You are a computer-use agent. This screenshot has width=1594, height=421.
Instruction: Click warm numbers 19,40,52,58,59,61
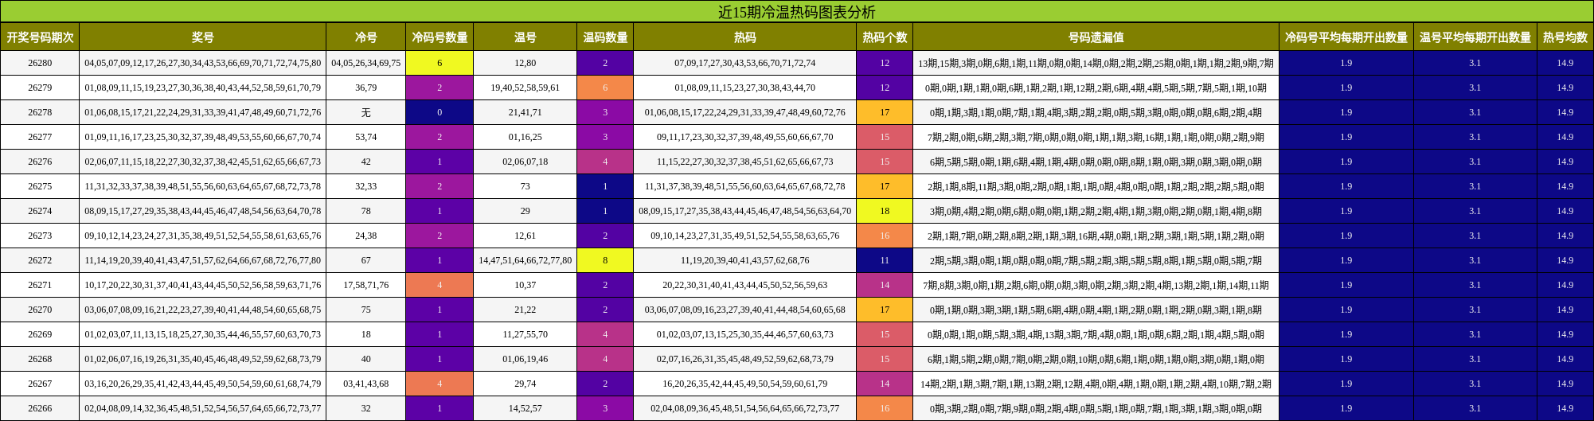pos(525,88)
